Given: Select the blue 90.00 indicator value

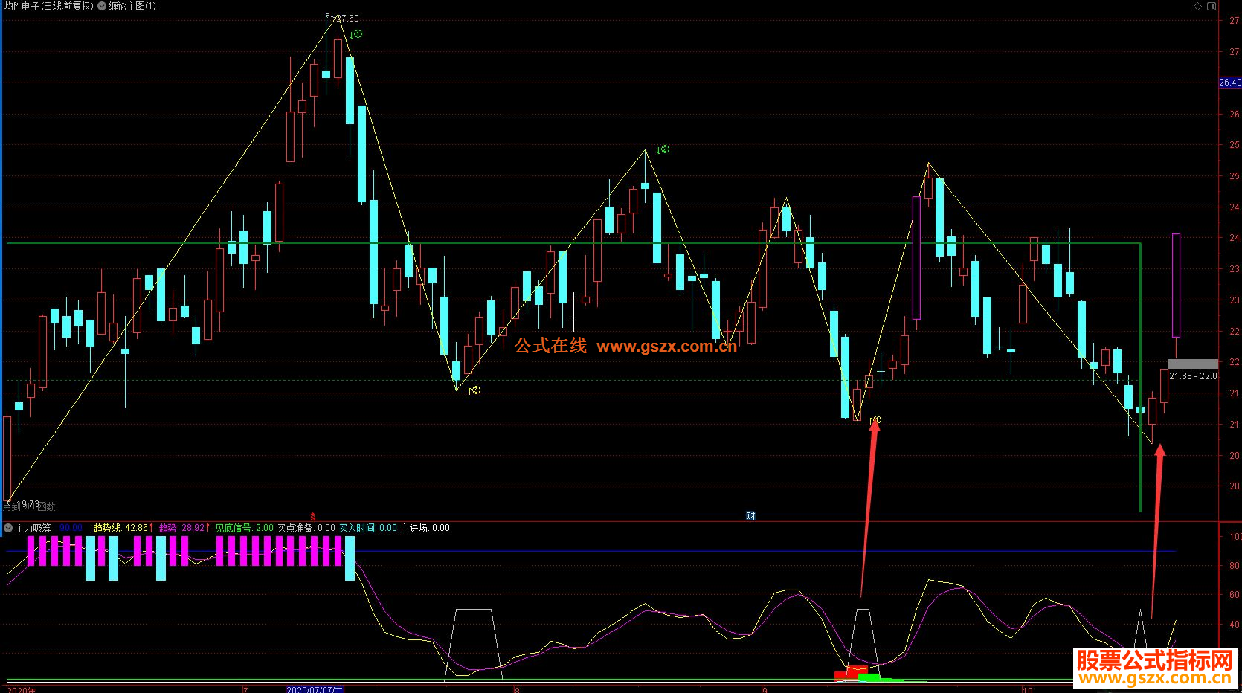Looking at the screenshot, I should pyautogui.click(x=71, y=528).
